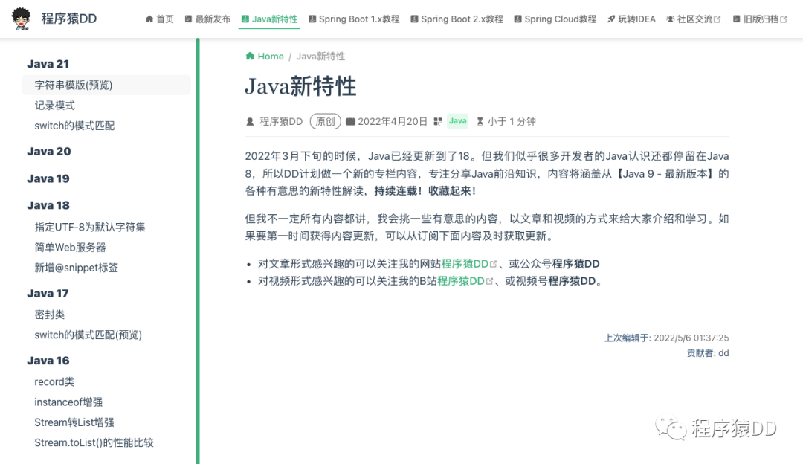The image size is (803, 464).
Task: Open the 程序猿DD site title
Action: [69, 19]
